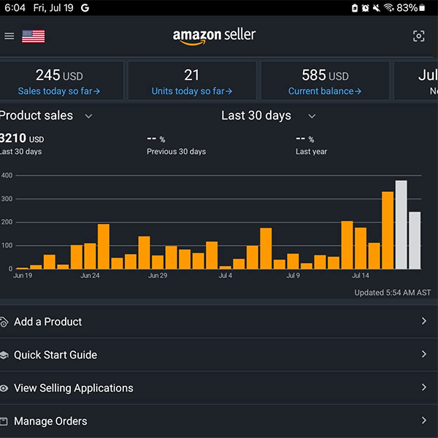Open the hamburger navigation menu
Screen dimensions: 438x438
(9, 36)
